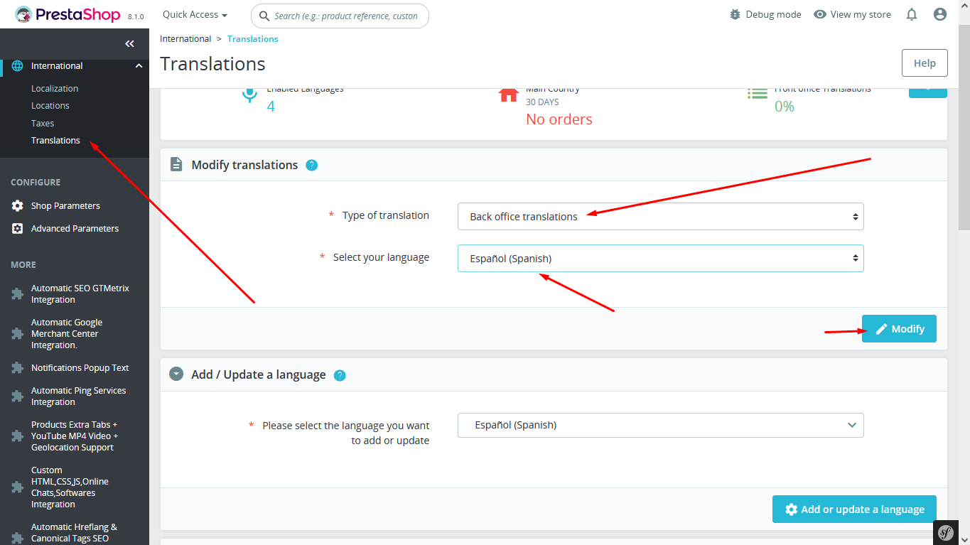The image size is (970, 545).
Task: Collapse the International menu section
Action: pos(139,66)
